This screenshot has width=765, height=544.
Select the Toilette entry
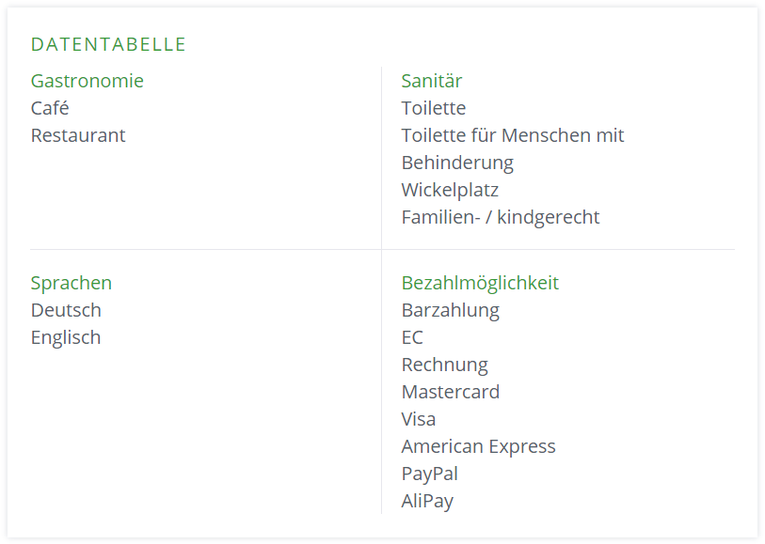coord(434,108)
